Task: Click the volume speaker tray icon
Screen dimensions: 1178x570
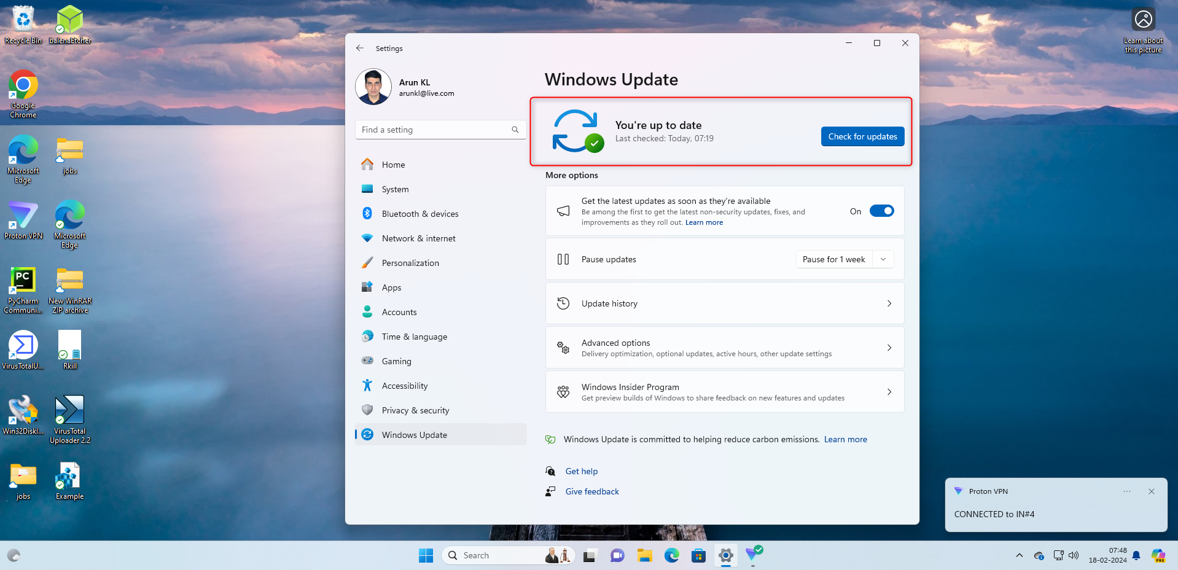Action: (1074, 555)
